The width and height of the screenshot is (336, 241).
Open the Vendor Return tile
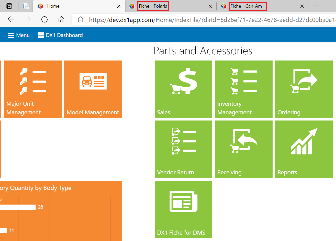[x=183, y=149]
